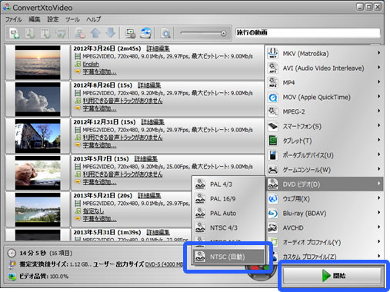Click the 旅行の動画 title text field
390x292 pixels.
[x=308, y=32]
